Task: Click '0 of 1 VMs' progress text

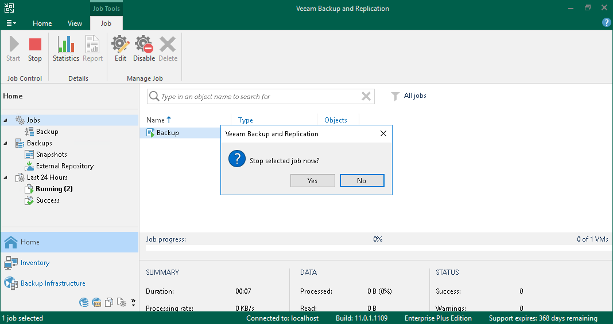Action: pos(592,239)
